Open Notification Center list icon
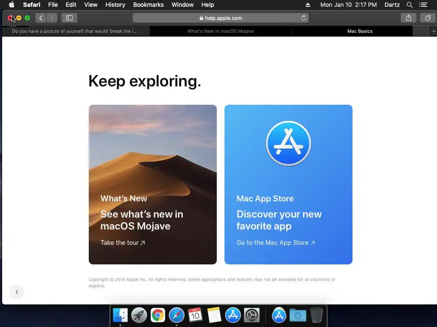 423,5
